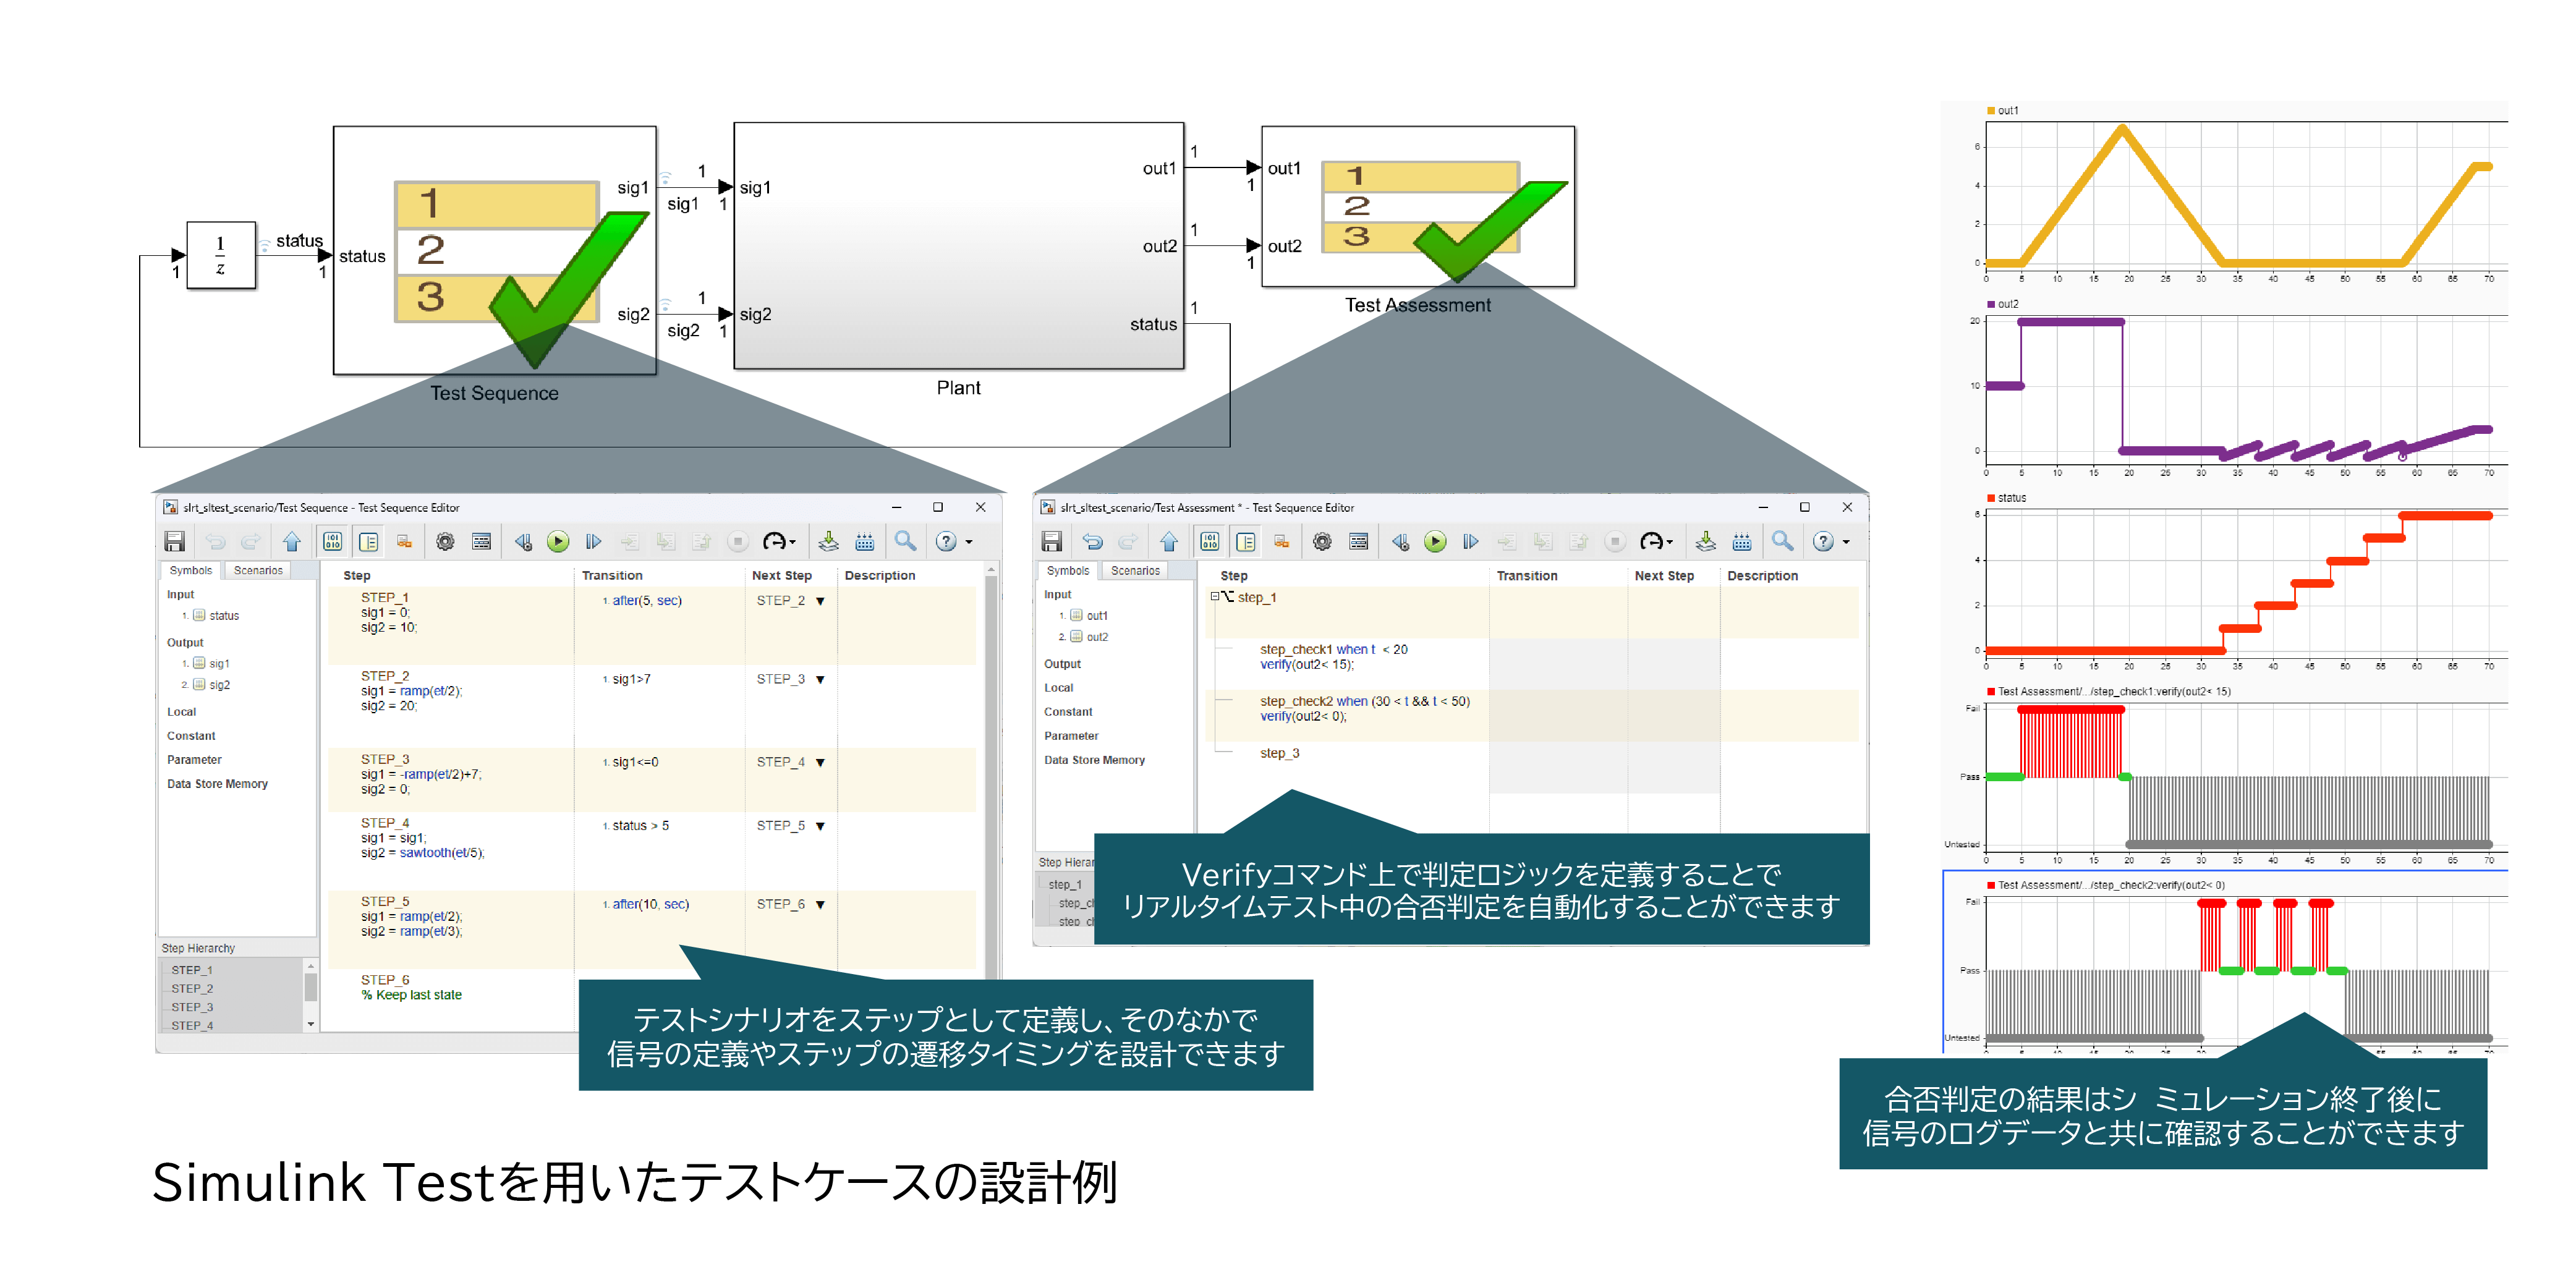This screenshot has width=2576, height=1288.
Task: Open model settings gear in Test Sequence toolbar
Action: [445, 541]
